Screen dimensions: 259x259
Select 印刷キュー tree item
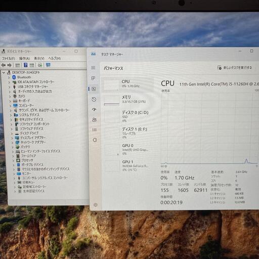(26, 183)
